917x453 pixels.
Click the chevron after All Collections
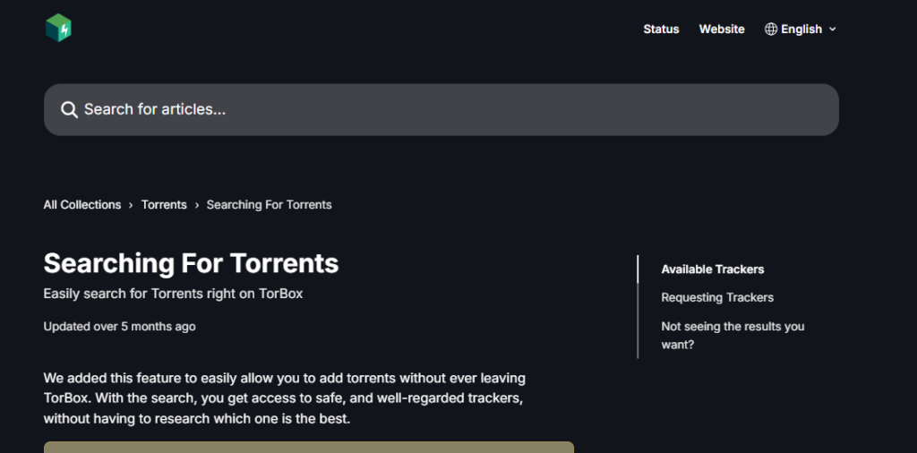[131, 205]
